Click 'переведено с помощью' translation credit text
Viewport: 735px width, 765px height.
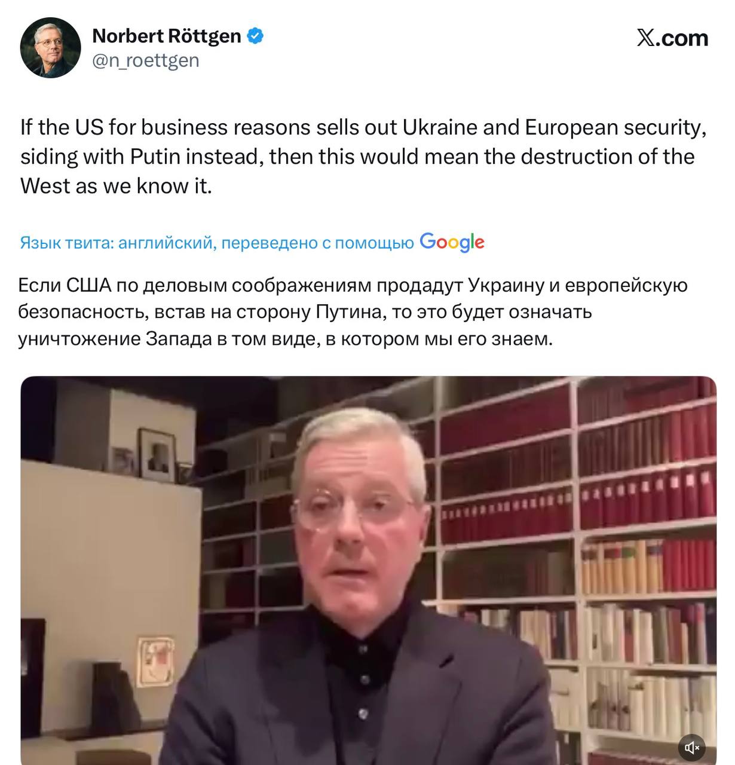click(318, 243)
